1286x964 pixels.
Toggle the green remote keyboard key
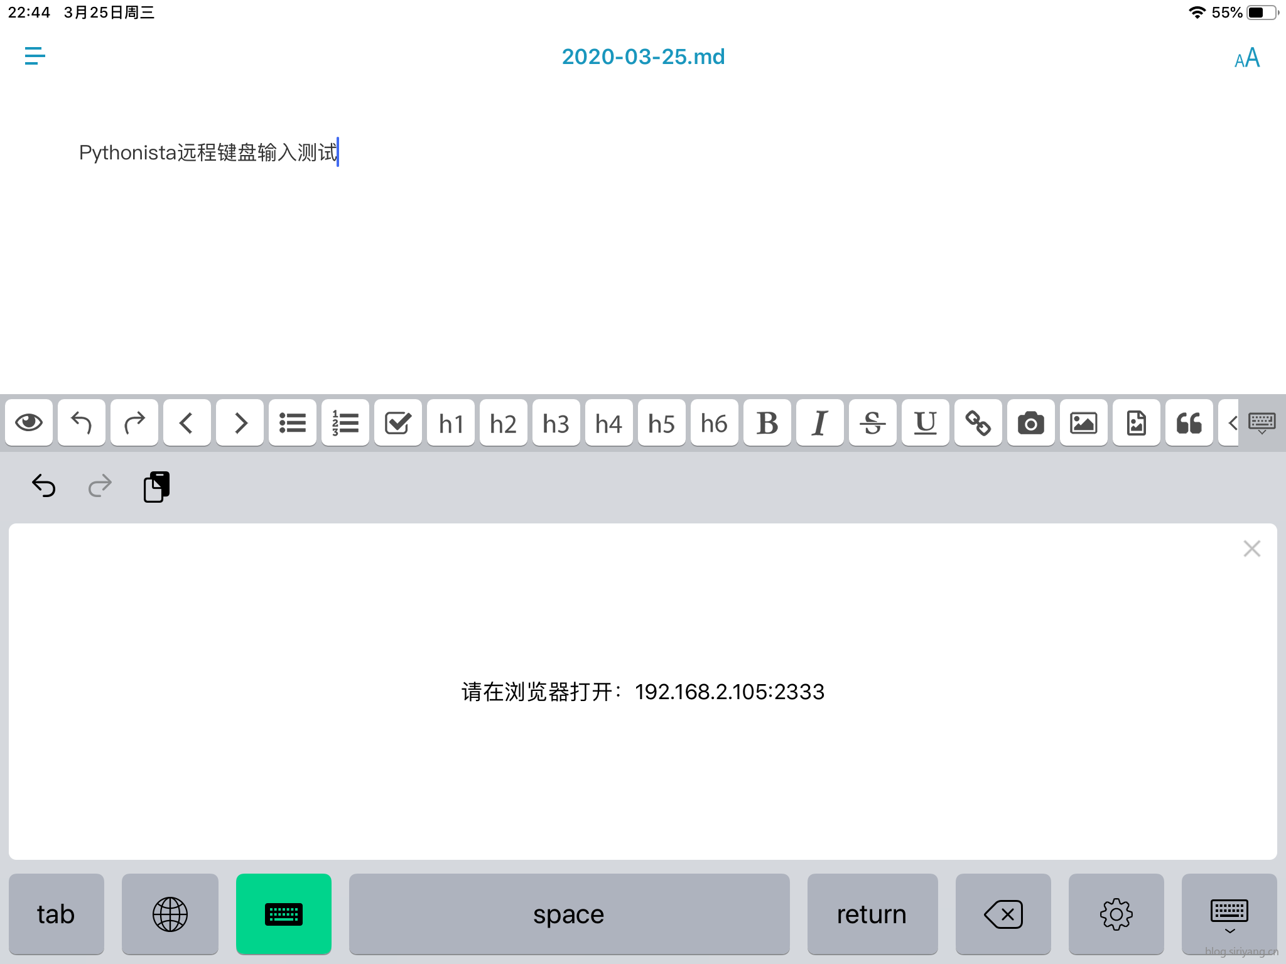click(x=283, y=914)
